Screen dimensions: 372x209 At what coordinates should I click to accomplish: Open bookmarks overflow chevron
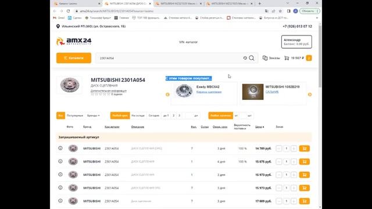click(x=317, y=18)
